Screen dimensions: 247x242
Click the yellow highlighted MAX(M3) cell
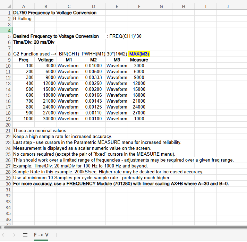[x=139, y=54]
